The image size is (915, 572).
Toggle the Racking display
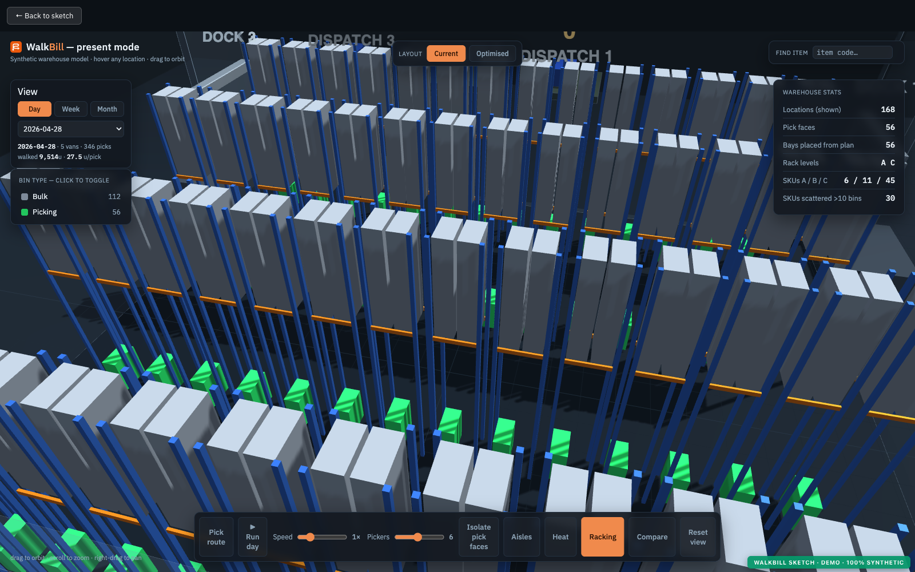[603, 537]
